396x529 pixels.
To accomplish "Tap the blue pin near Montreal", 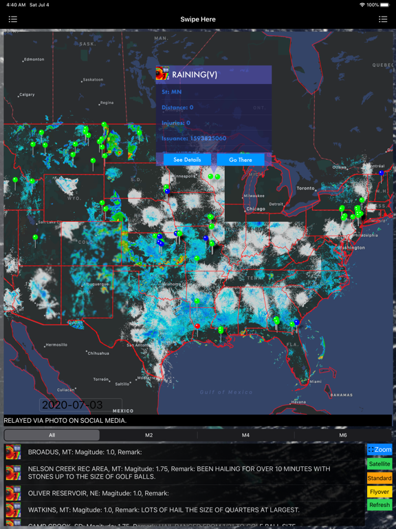I will point(381,173).
